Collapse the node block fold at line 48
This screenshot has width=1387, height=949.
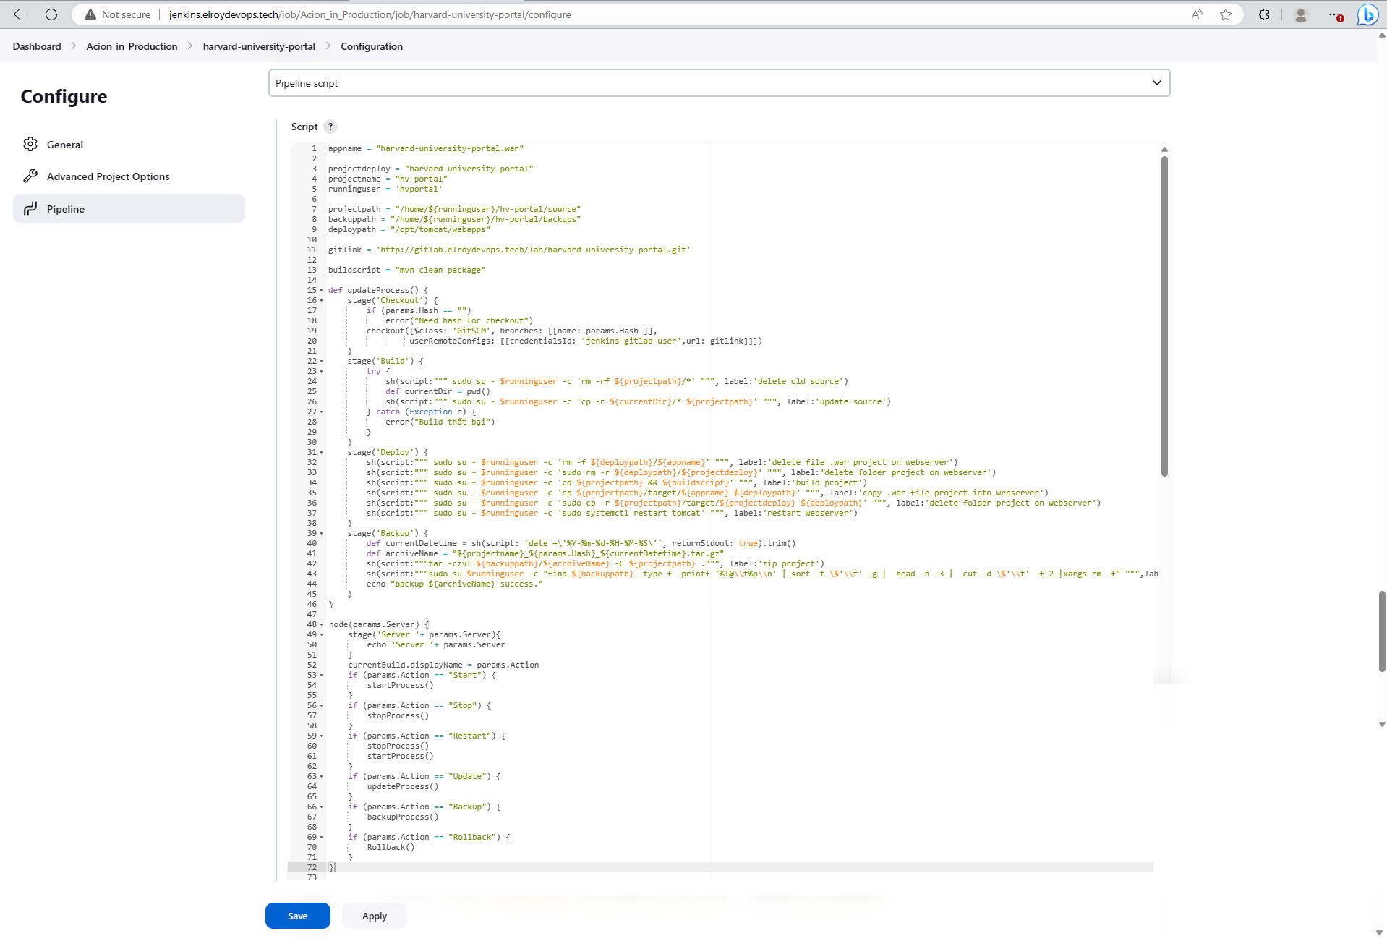pyautogui.click(x=322, y=625)
